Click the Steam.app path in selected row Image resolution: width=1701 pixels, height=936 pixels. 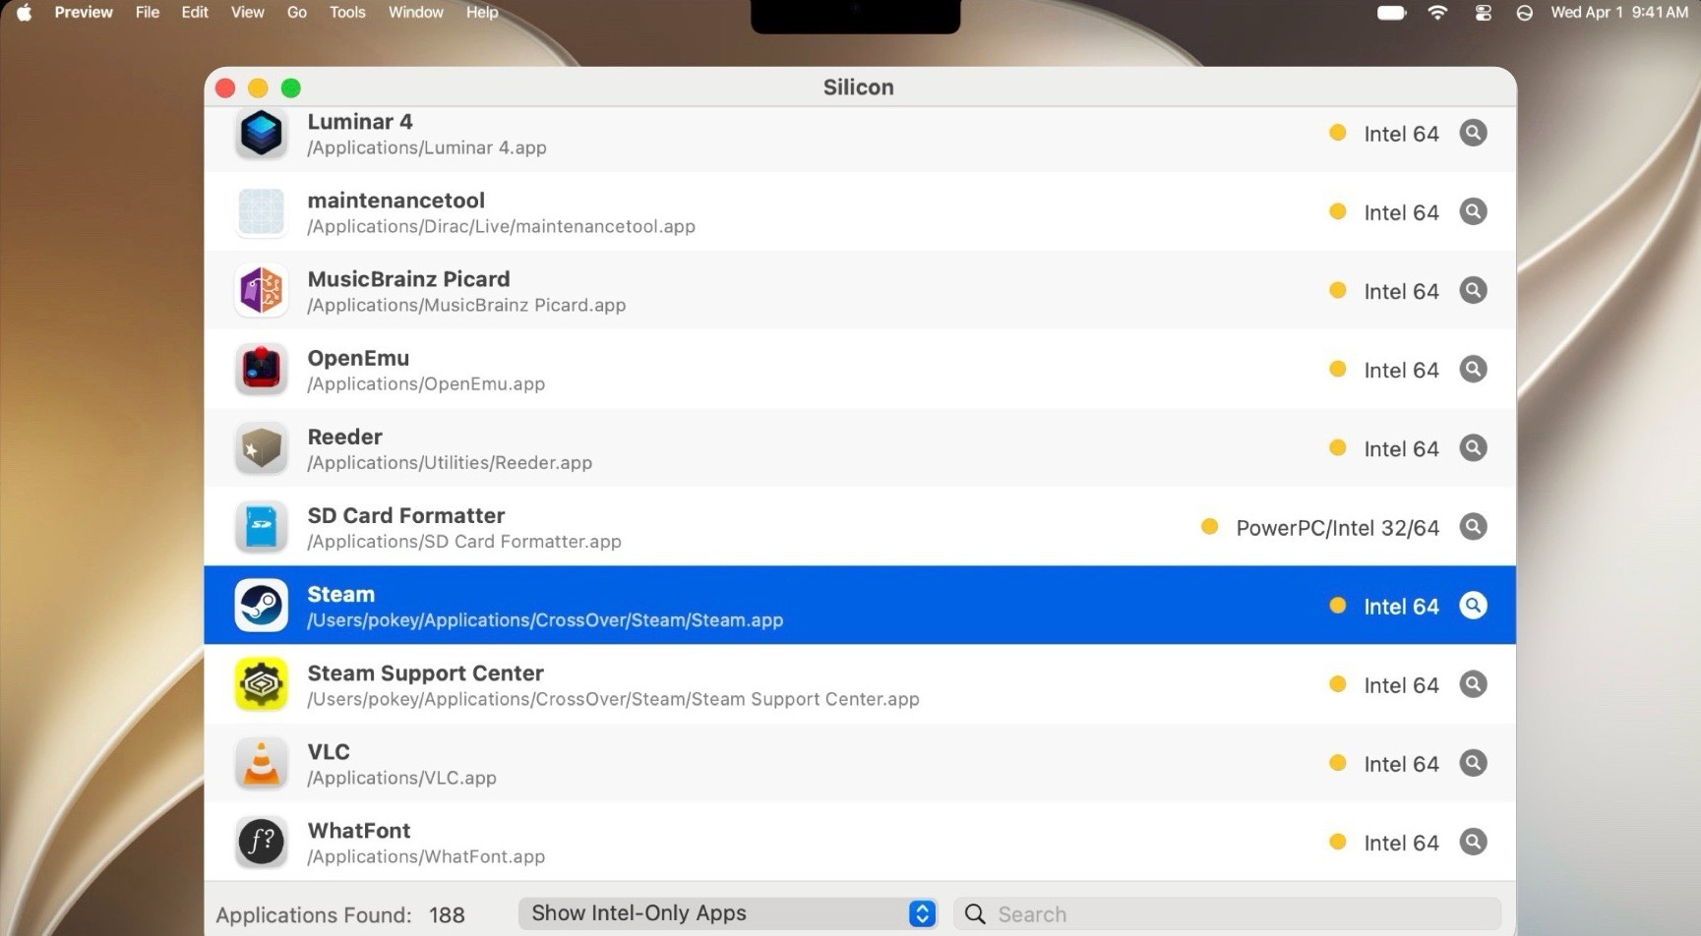click(x=545, y=619)
